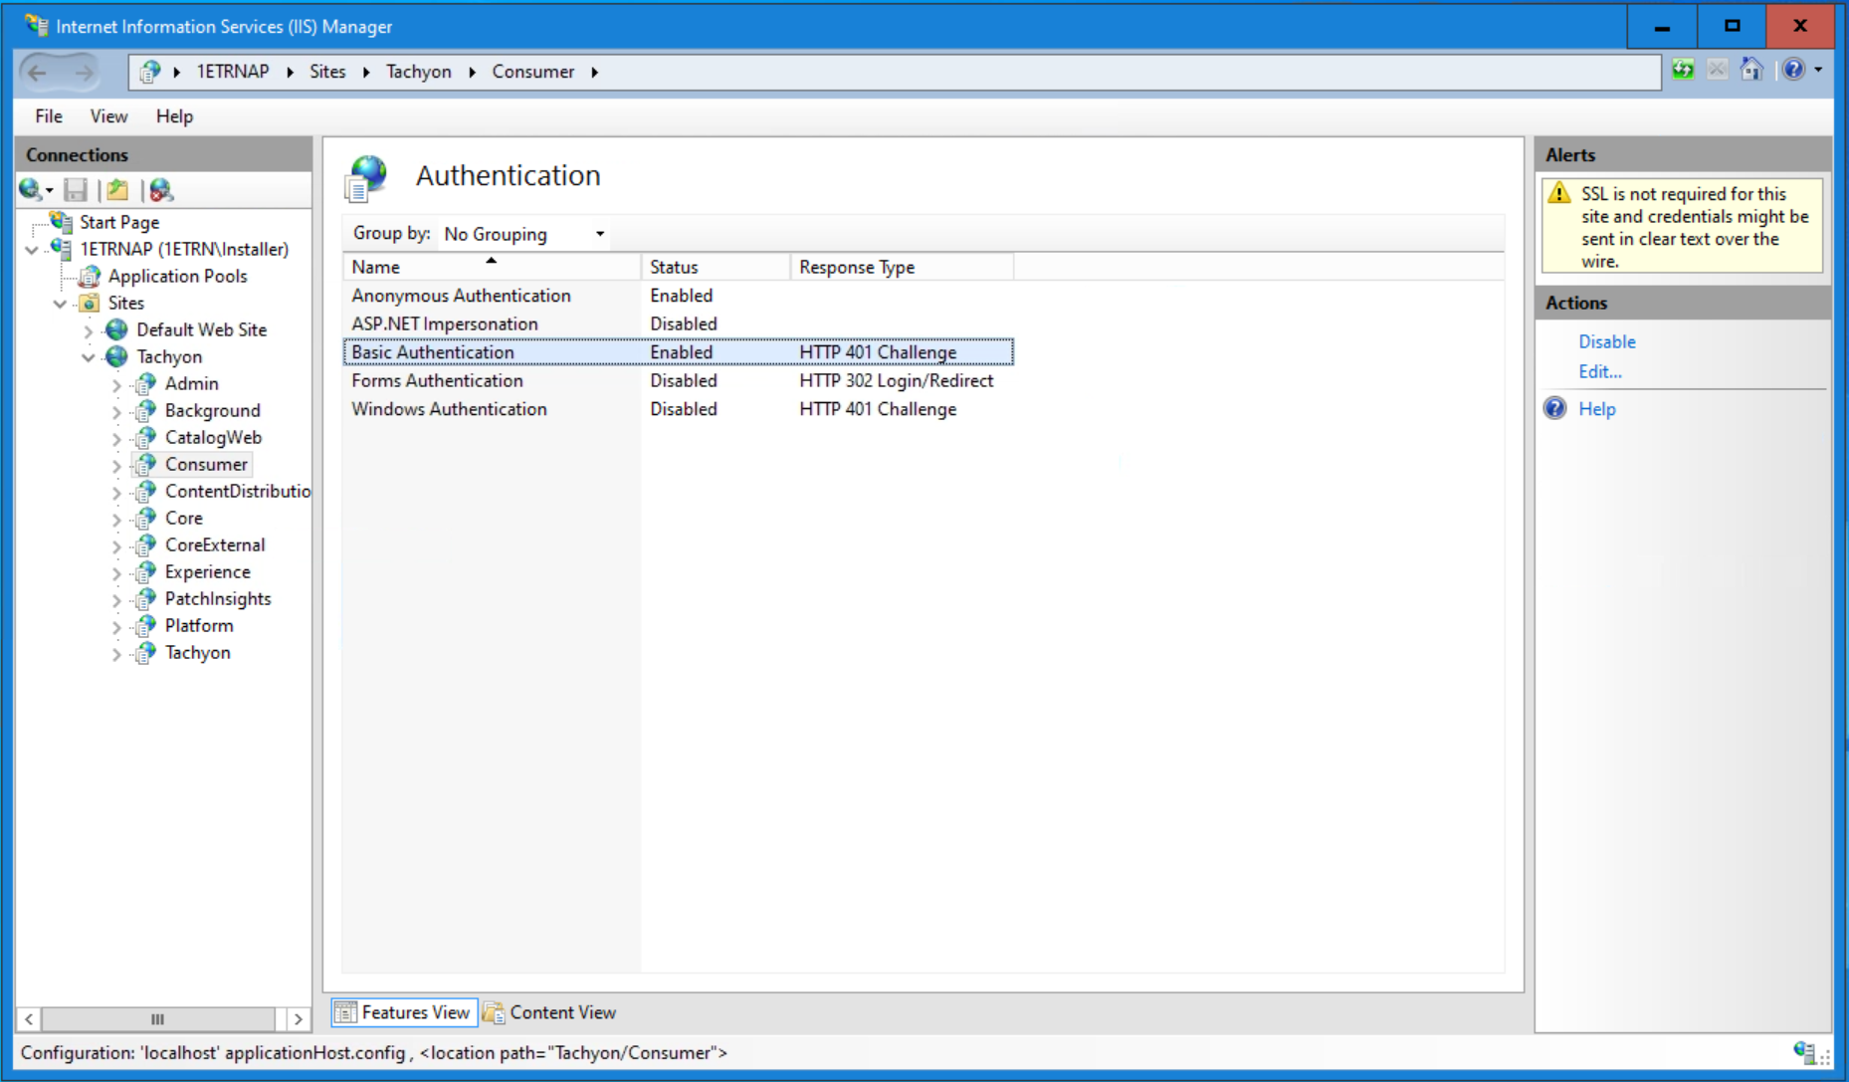
Task: Click Disable in the Actions pane
Action: (x=1606, y=341)
